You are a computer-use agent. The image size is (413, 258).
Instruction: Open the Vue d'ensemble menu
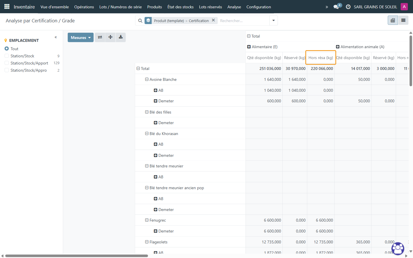pyautogui.click(x=55, y=7)
